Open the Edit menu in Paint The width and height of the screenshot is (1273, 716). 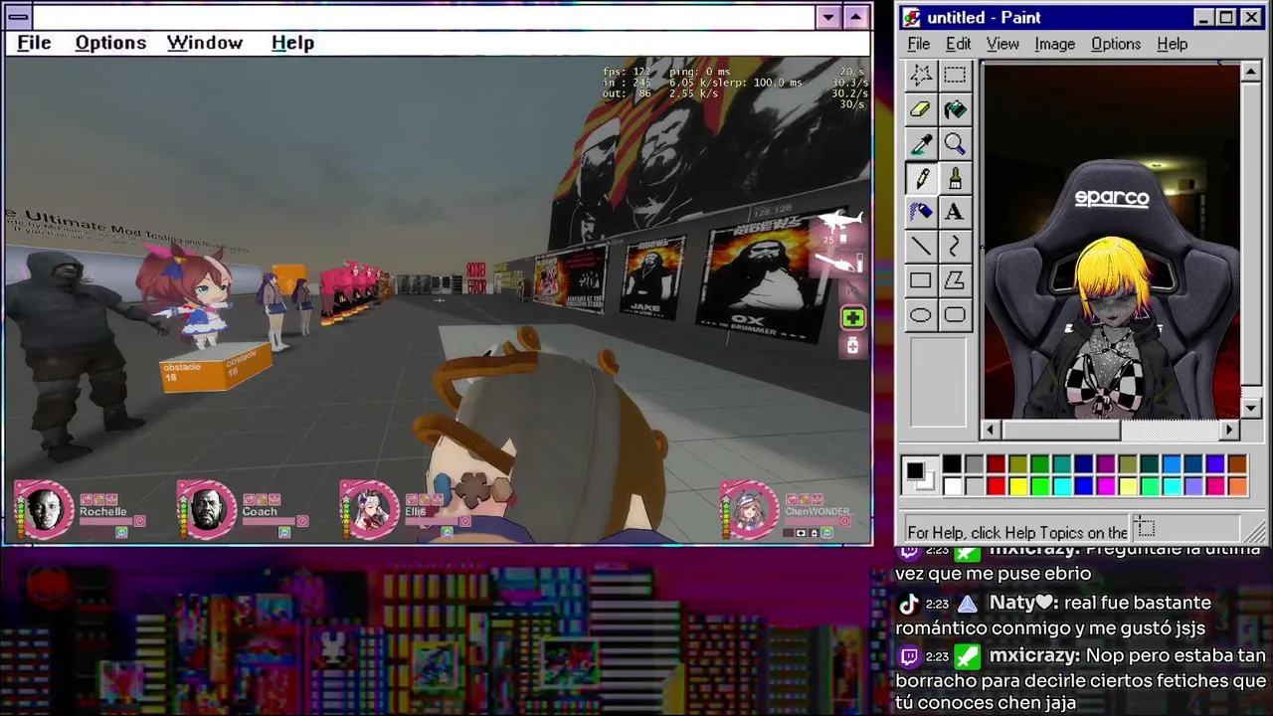pyautogui.click(x=958, y=44)
